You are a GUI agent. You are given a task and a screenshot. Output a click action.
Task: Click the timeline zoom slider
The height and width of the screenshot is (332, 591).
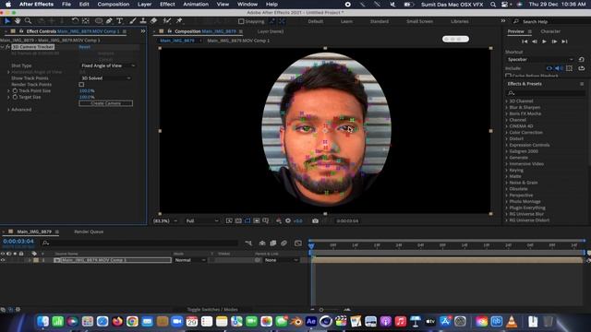[x=321, y=310]
